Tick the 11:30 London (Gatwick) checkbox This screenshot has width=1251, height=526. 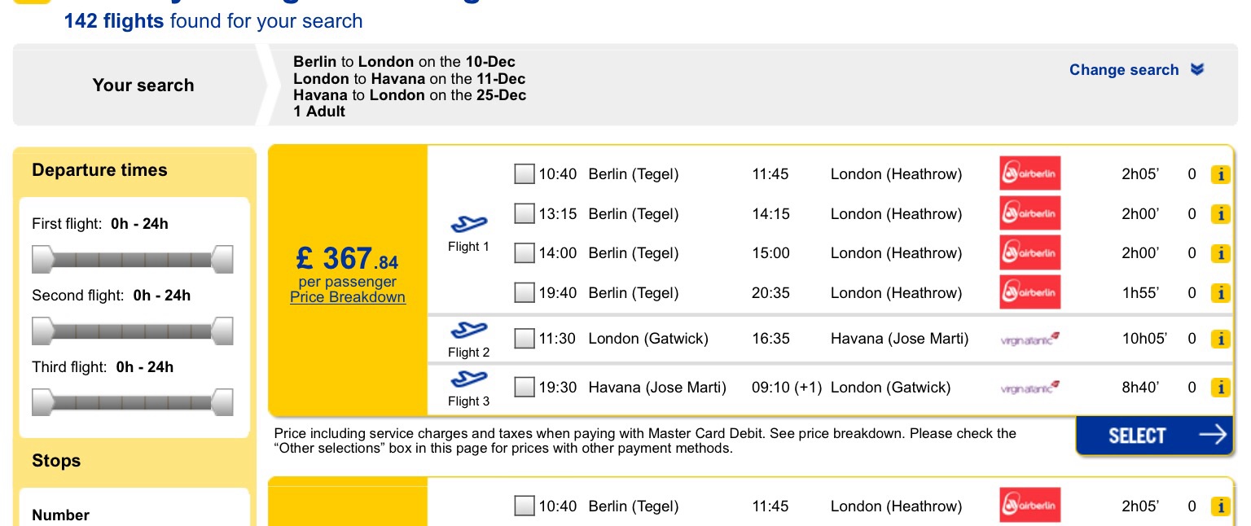pos(525,339)
